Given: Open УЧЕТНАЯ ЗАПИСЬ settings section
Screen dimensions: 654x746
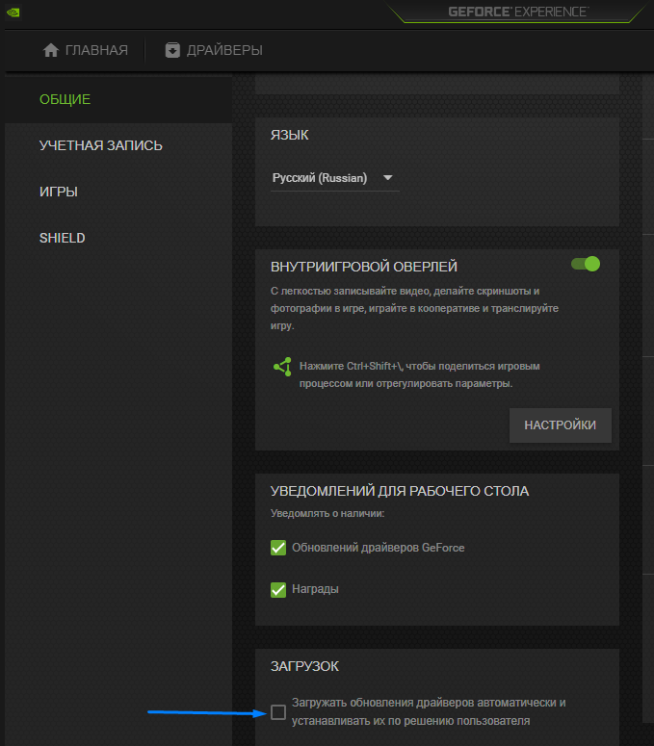Looking at the screenshot, I should coord(100,145).
